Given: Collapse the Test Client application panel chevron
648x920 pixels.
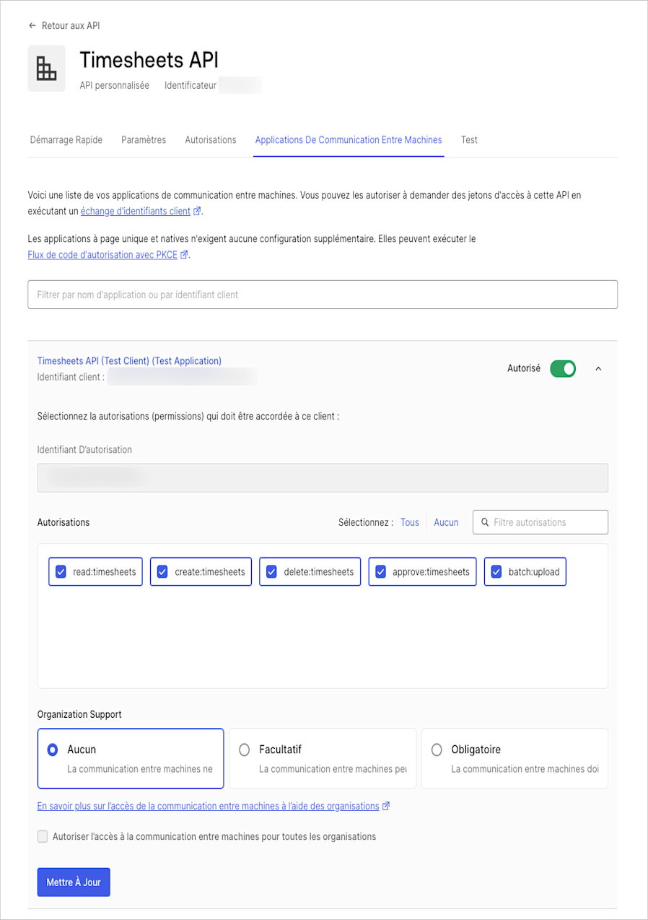Looking at the screenshot, I should pyautogui.click(x=597, y=368).
